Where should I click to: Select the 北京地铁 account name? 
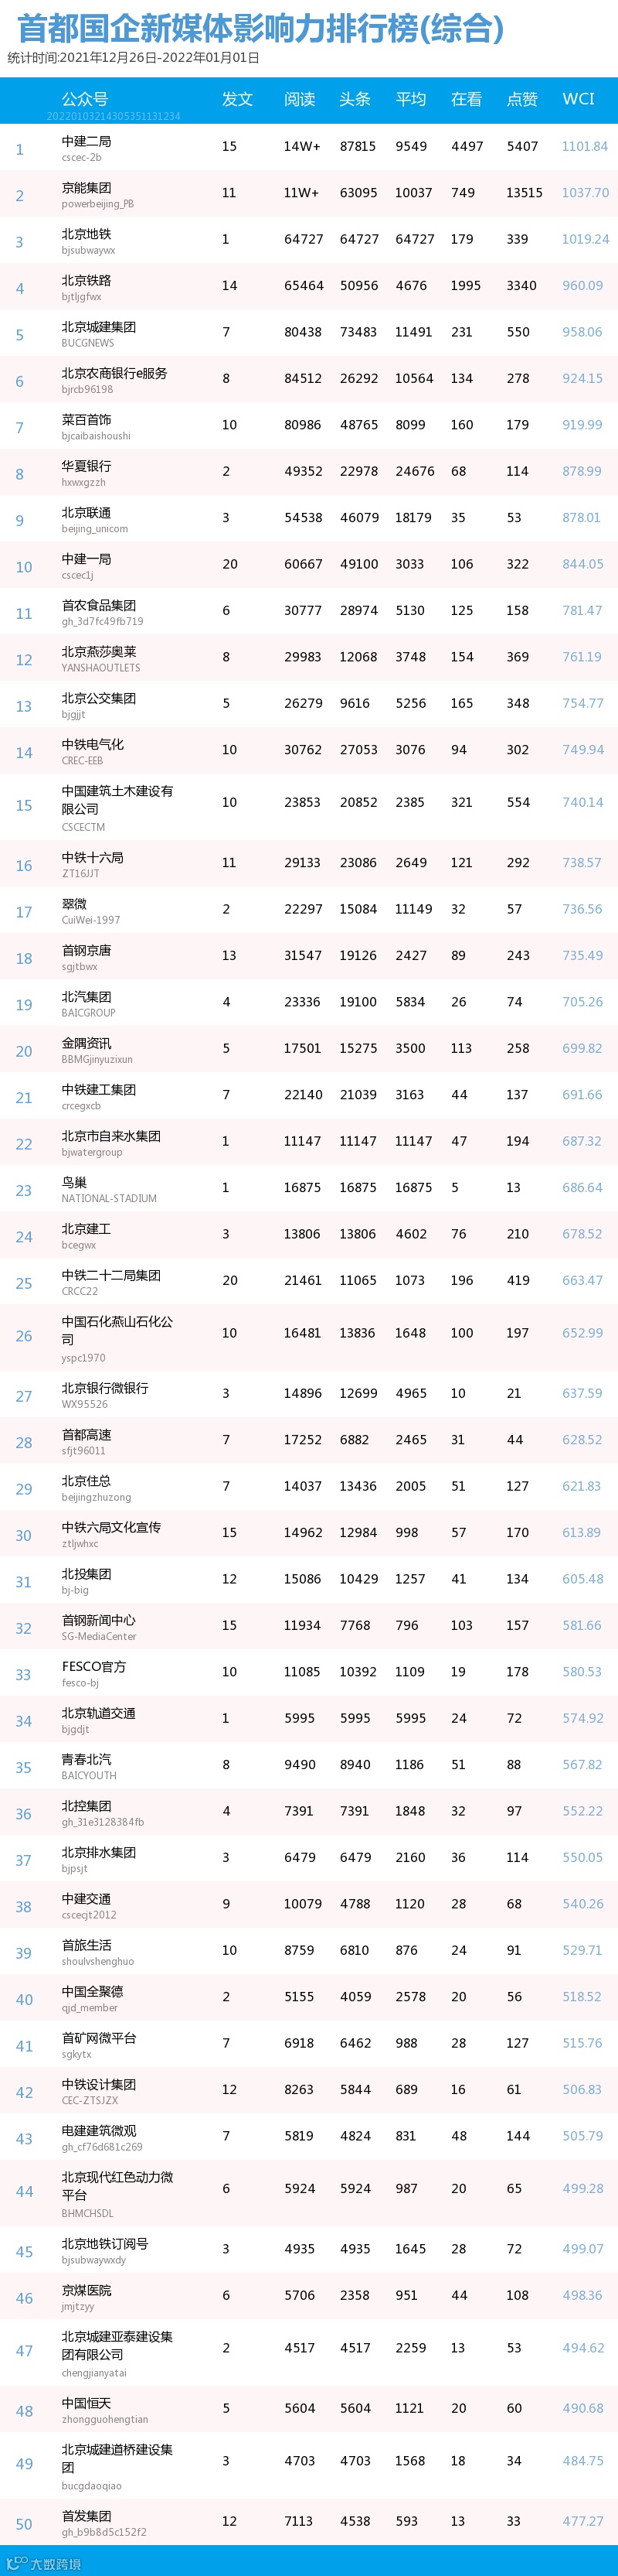[x=87, y=235]
